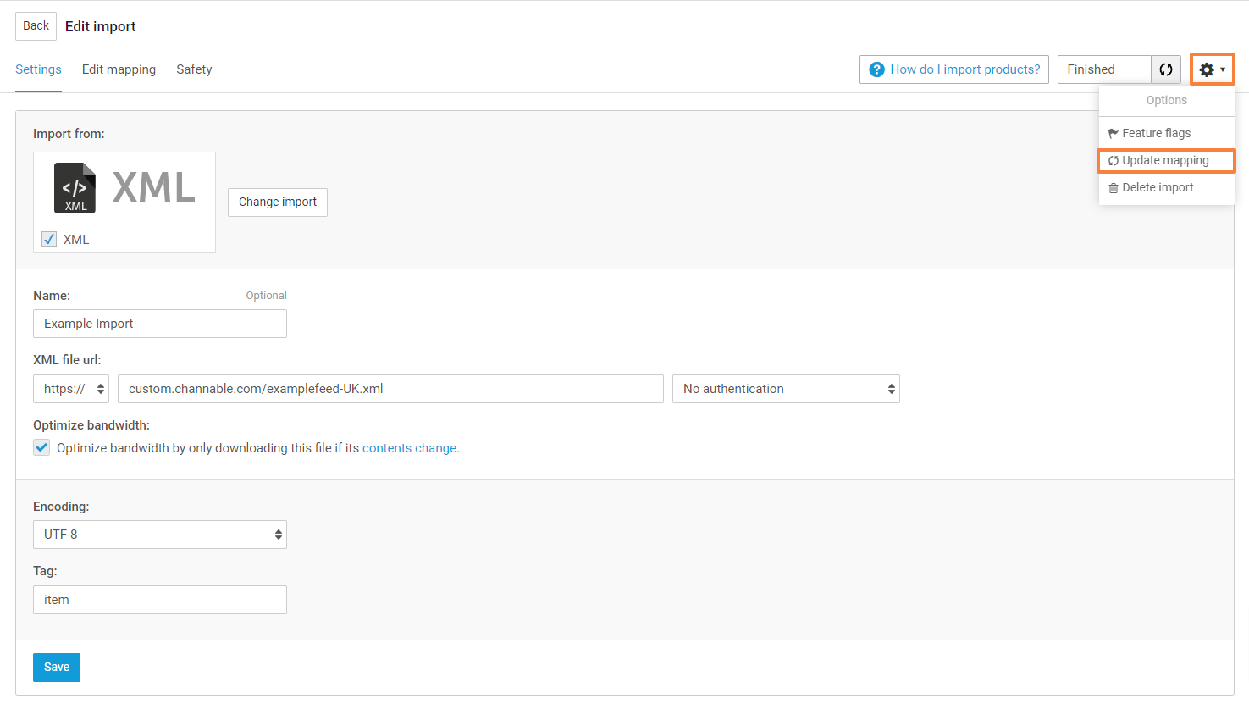Expand the No authentication dropdown
This screenshot has width=1249, height=704.
786,389
